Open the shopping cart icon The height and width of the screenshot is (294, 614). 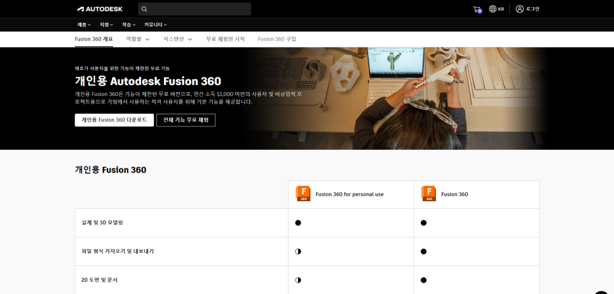point(477,10)
